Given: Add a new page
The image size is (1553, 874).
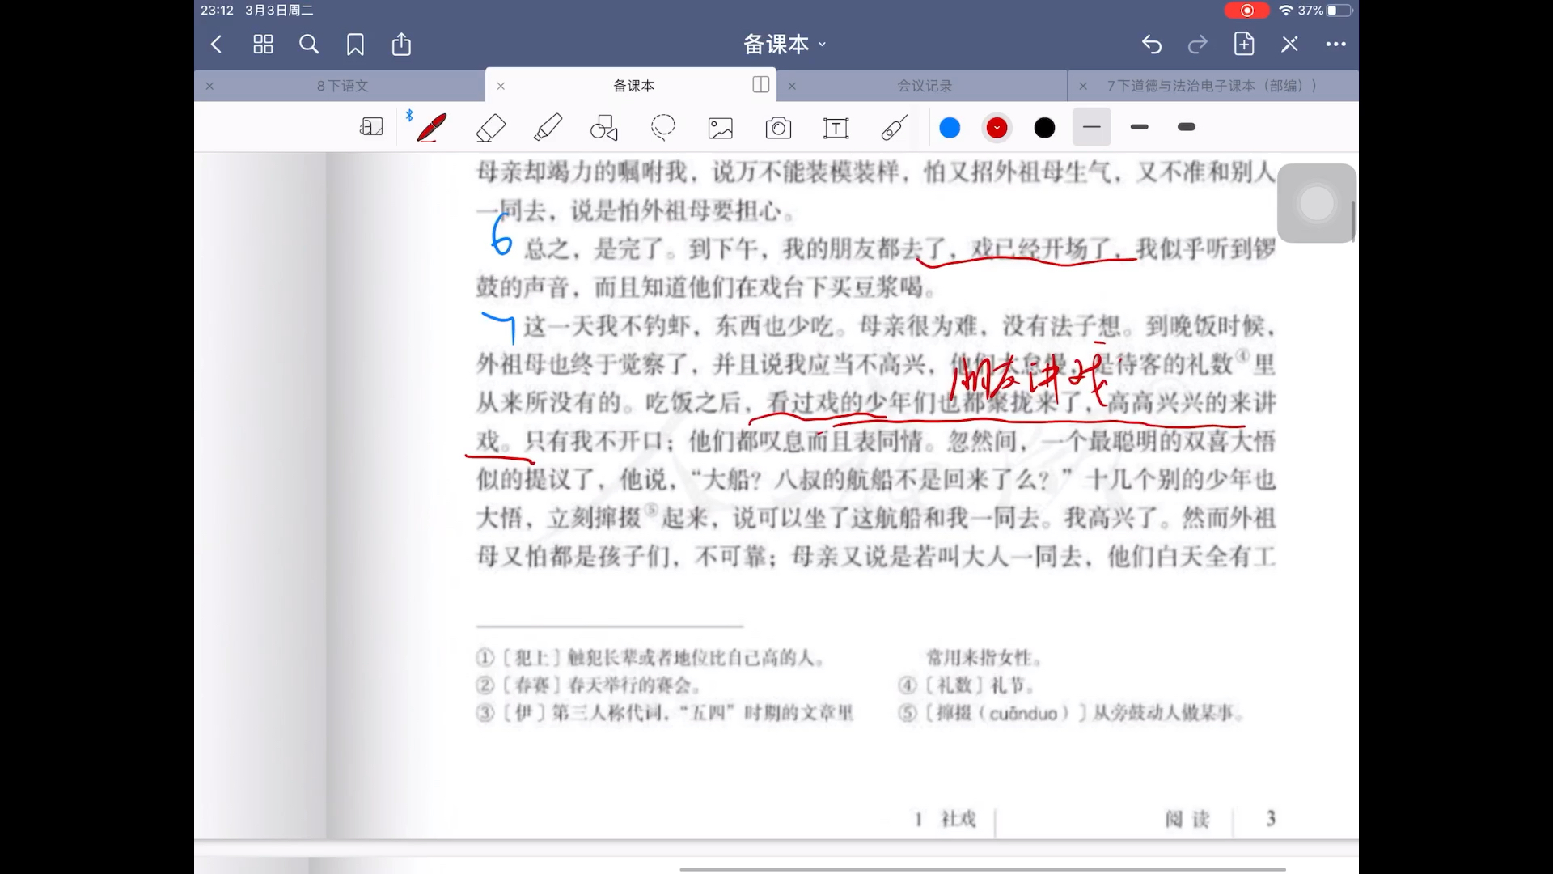Looking at the screenshot, I should 1244,44.
